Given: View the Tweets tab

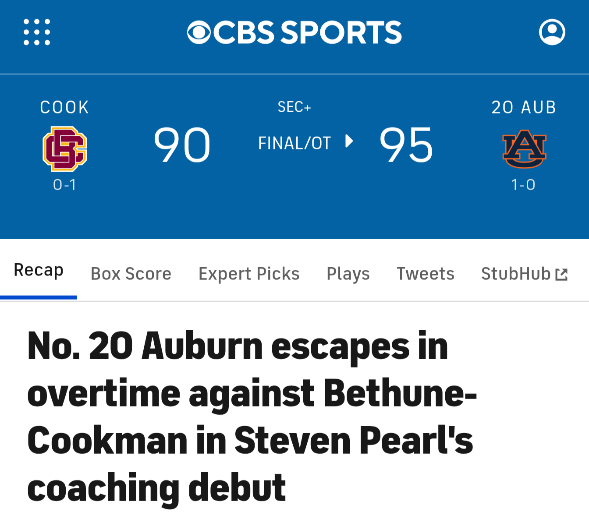Looking at the screenshot, I should pos(425,274).
